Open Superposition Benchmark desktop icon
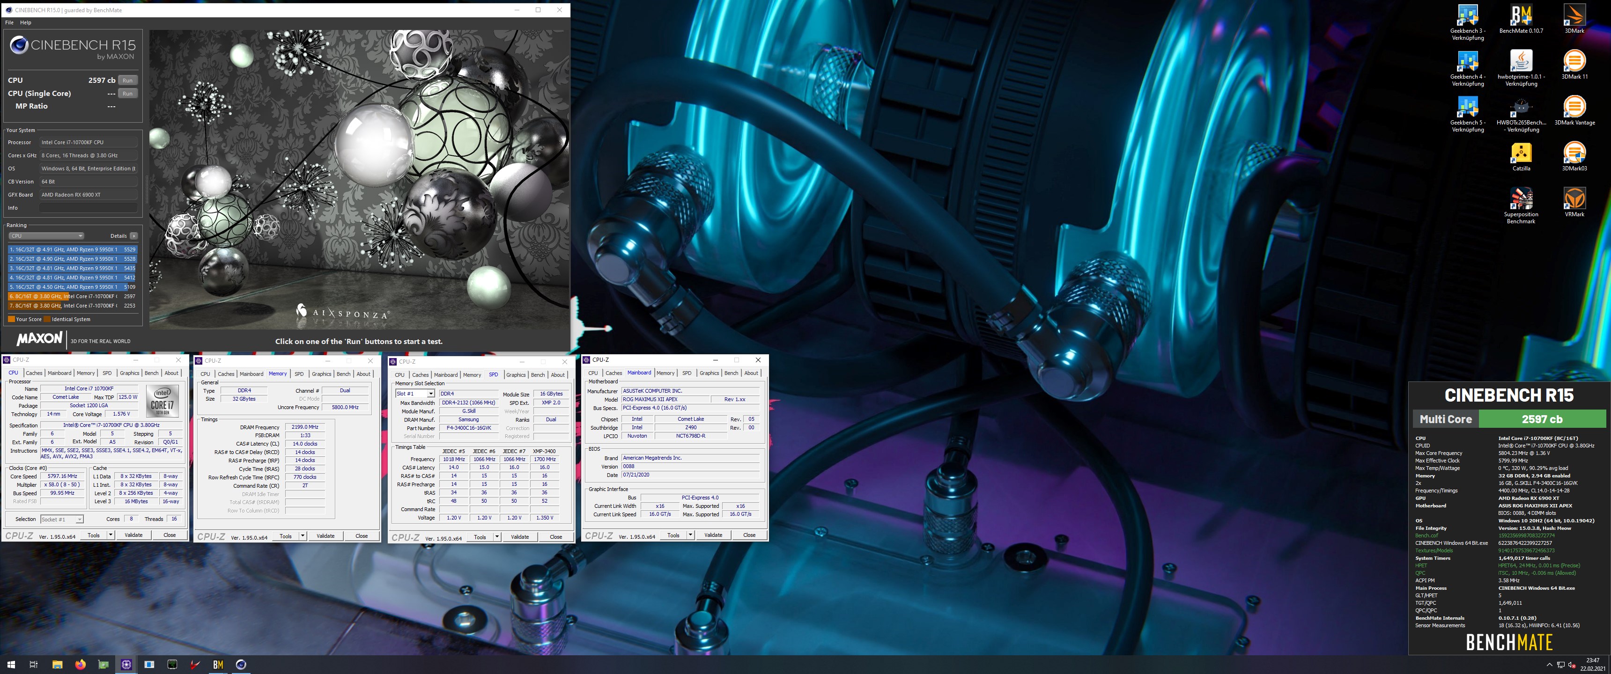Viewport: 1611px width, 674px height. (1521, 206)
